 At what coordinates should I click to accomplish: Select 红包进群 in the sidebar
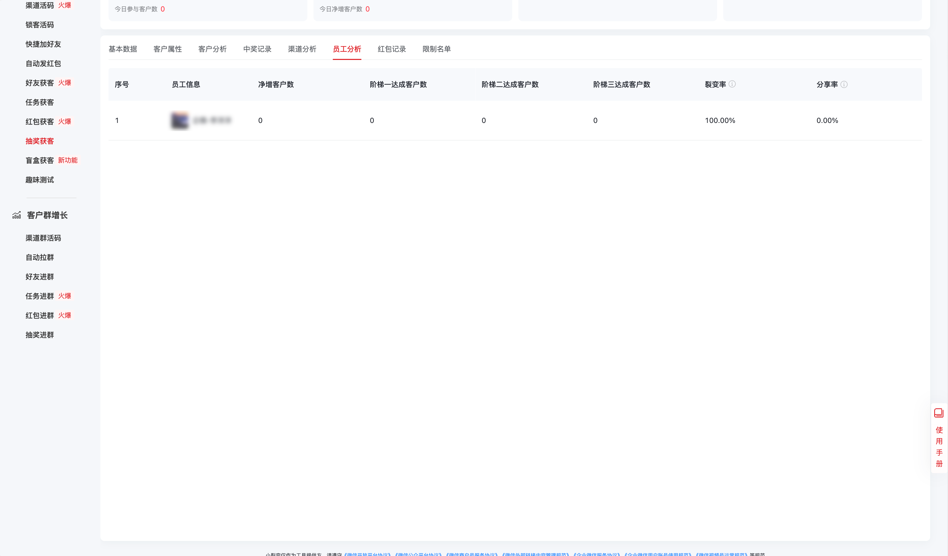click(39, 315)
